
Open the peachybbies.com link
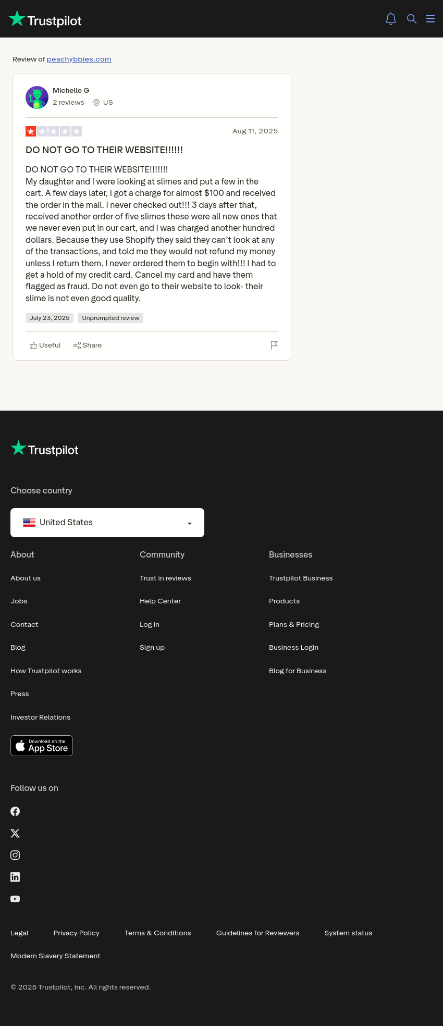[x=79, y=59]
